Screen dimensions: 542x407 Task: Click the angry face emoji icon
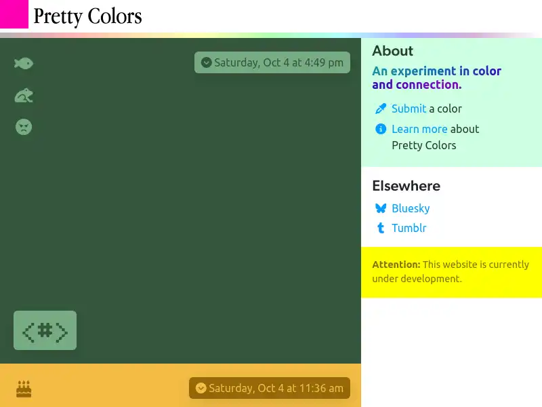pyautogui.click(x=23, y=127)
